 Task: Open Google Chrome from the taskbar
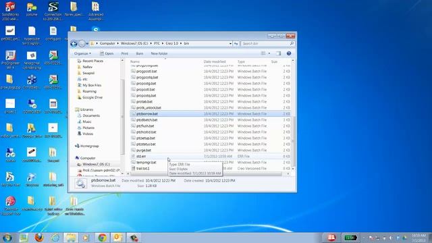point(102,238)
